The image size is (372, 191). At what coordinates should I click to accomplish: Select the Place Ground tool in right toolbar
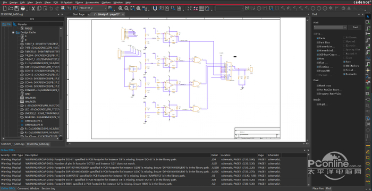click(368, 88)
